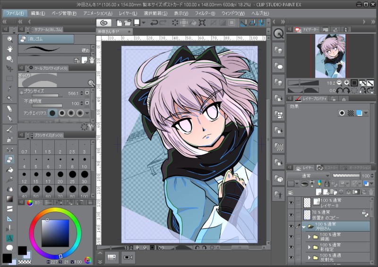Expand brush size plus options
The height and width of the screenshot is (267, 378).
(21, 92)
